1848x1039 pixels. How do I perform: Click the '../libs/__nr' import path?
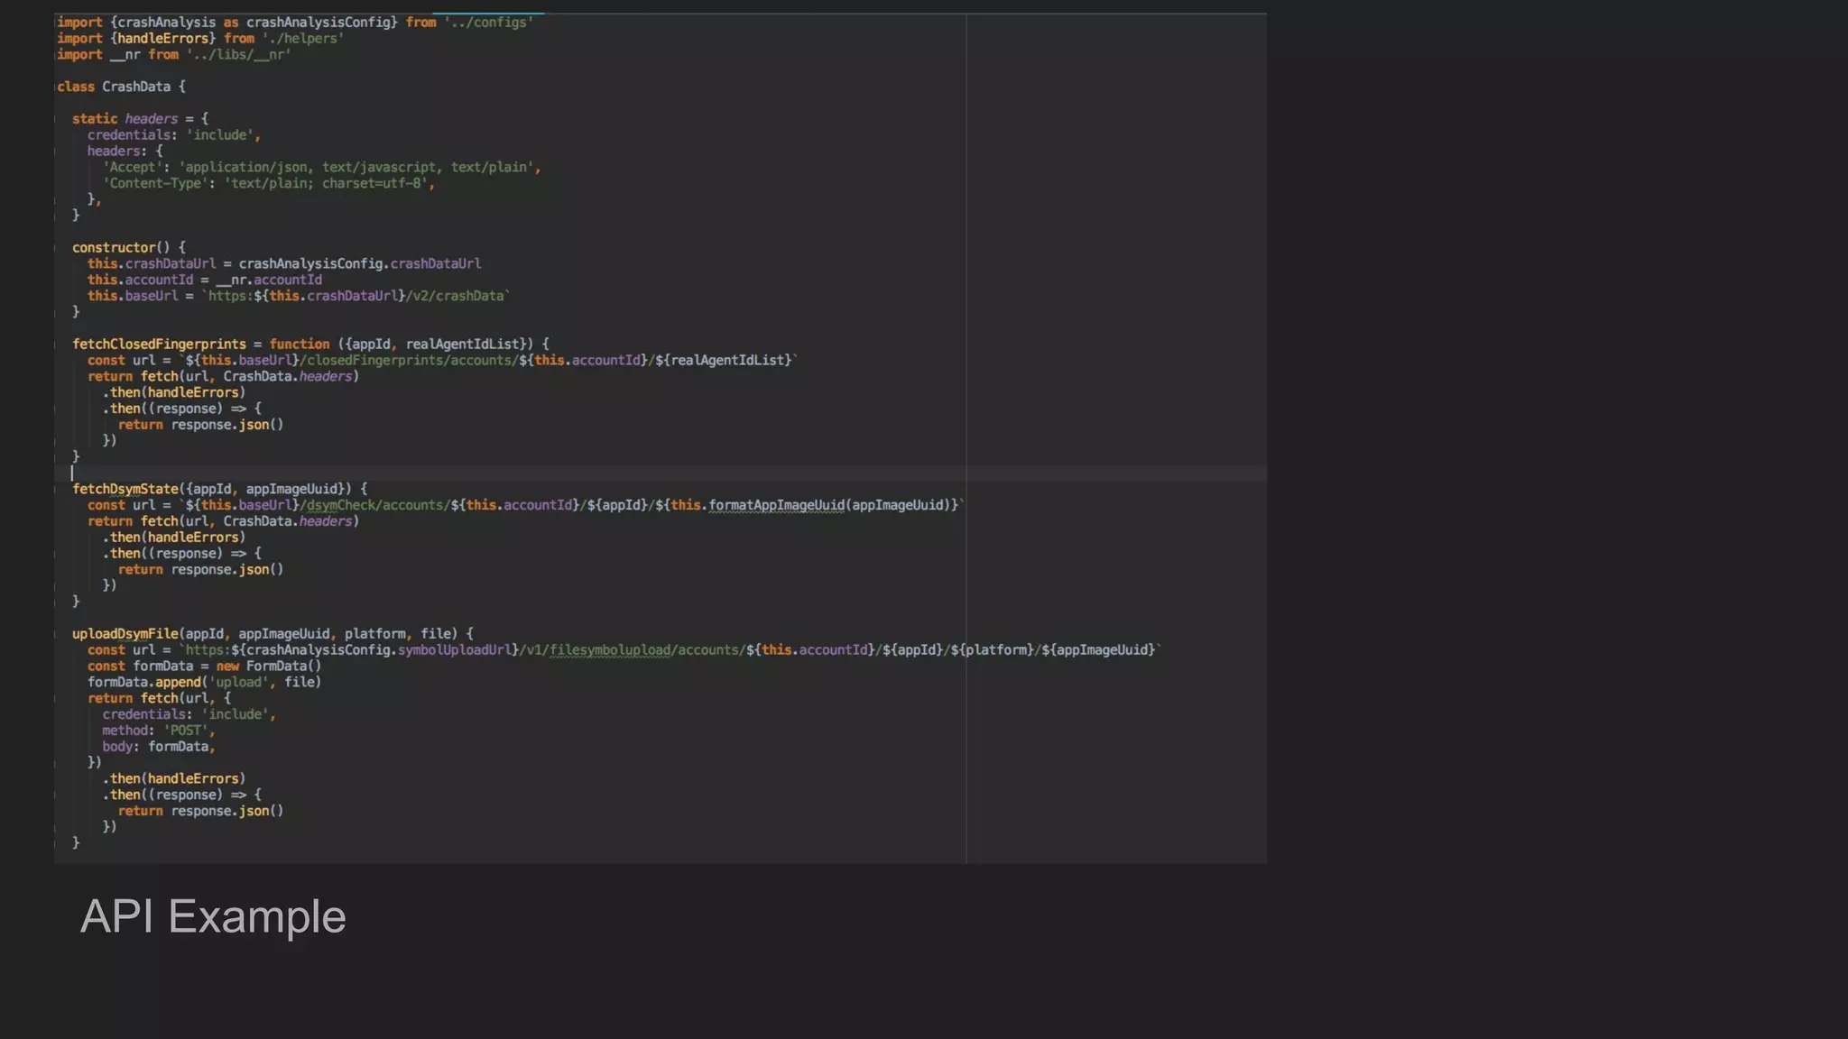(239, 55)
